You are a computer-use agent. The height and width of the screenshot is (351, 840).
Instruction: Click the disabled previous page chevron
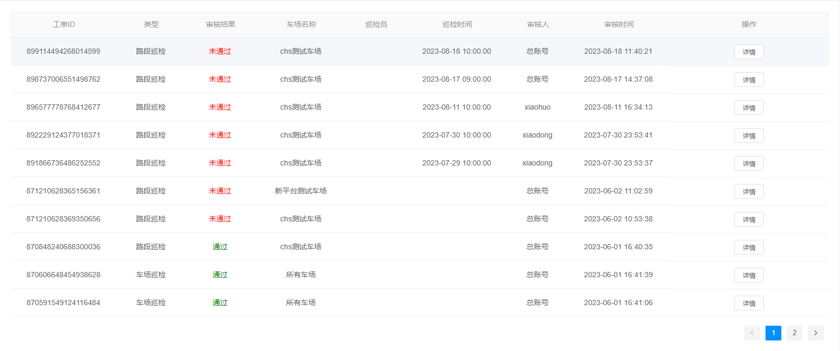coord(752,333)
